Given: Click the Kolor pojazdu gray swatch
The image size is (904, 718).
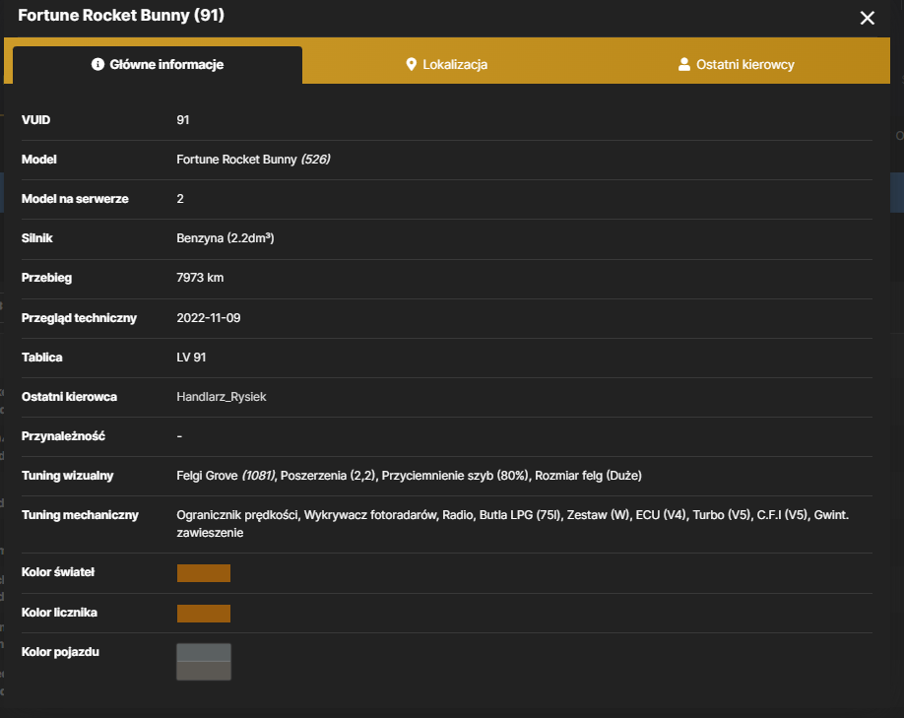Looking at the screenshot, I should pyautogui.click(x=204, y=662).
